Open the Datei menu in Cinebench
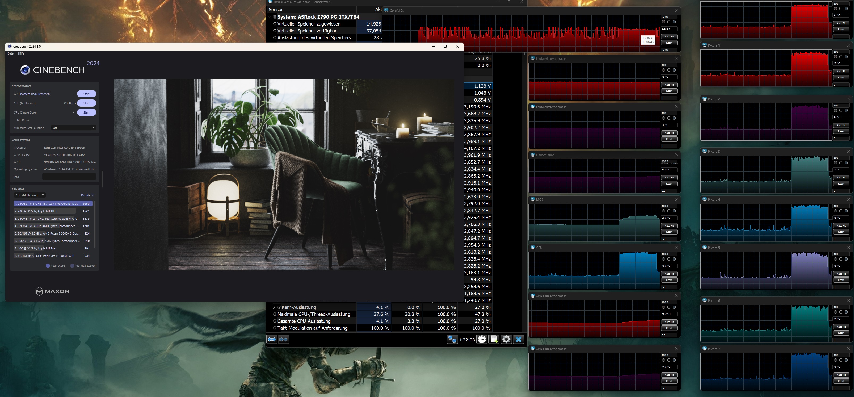The width and height of the screenshot is (854, 397). point(11,53)
